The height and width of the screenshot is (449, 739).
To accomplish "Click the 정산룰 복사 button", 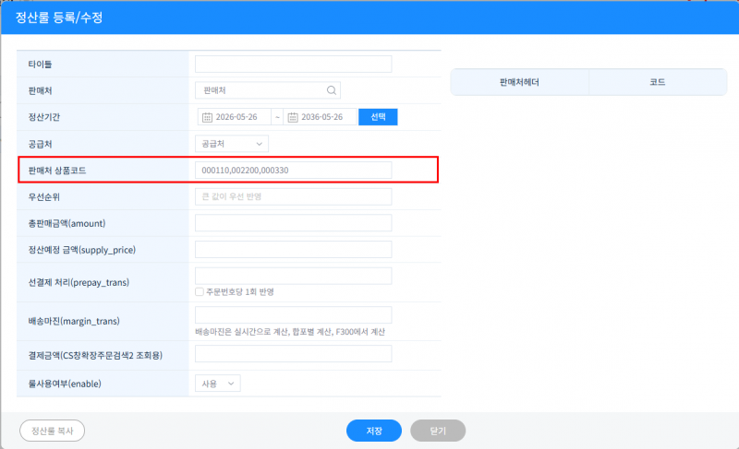I will coord(53,431).
